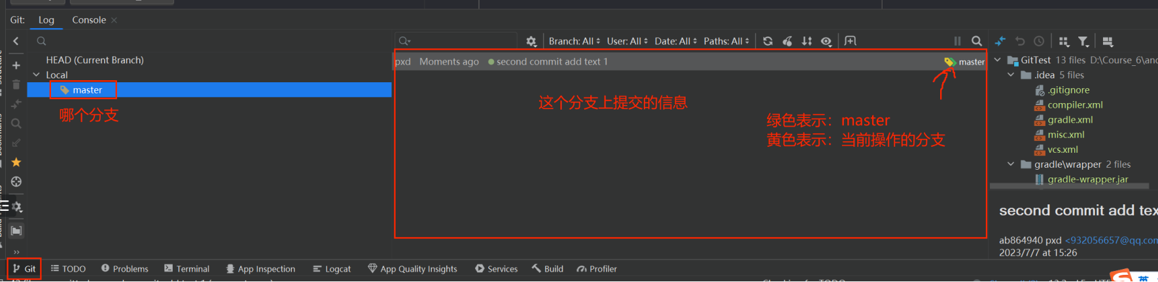Click the cherry-pick icon in the log toolbar
The image size is (1158, 282).
pos(788,41)
